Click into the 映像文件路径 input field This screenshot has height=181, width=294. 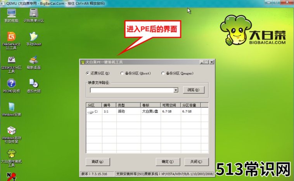132,90
